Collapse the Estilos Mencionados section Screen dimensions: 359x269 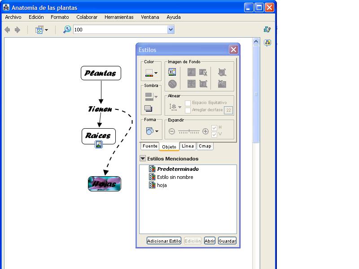coord(143,158)
